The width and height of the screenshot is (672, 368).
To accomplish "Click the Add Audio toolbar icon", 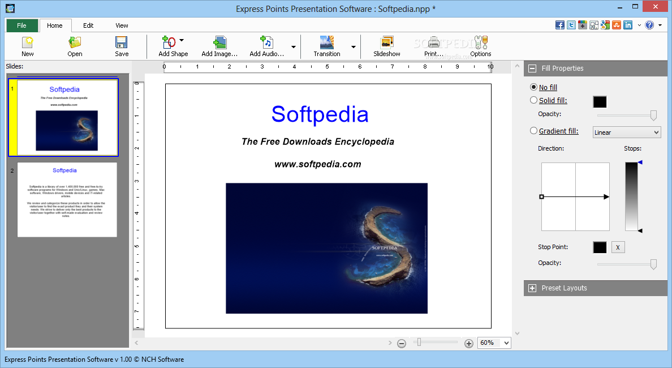I will point(266,42).
